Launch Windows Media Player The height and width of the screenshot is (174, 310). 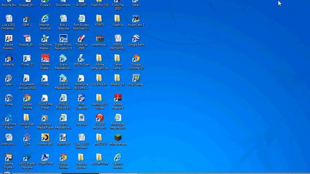pos(45,121)
